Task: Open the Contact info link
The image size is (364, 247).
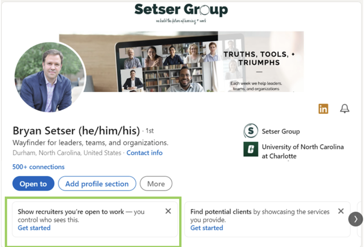Action: click(144, 153)
